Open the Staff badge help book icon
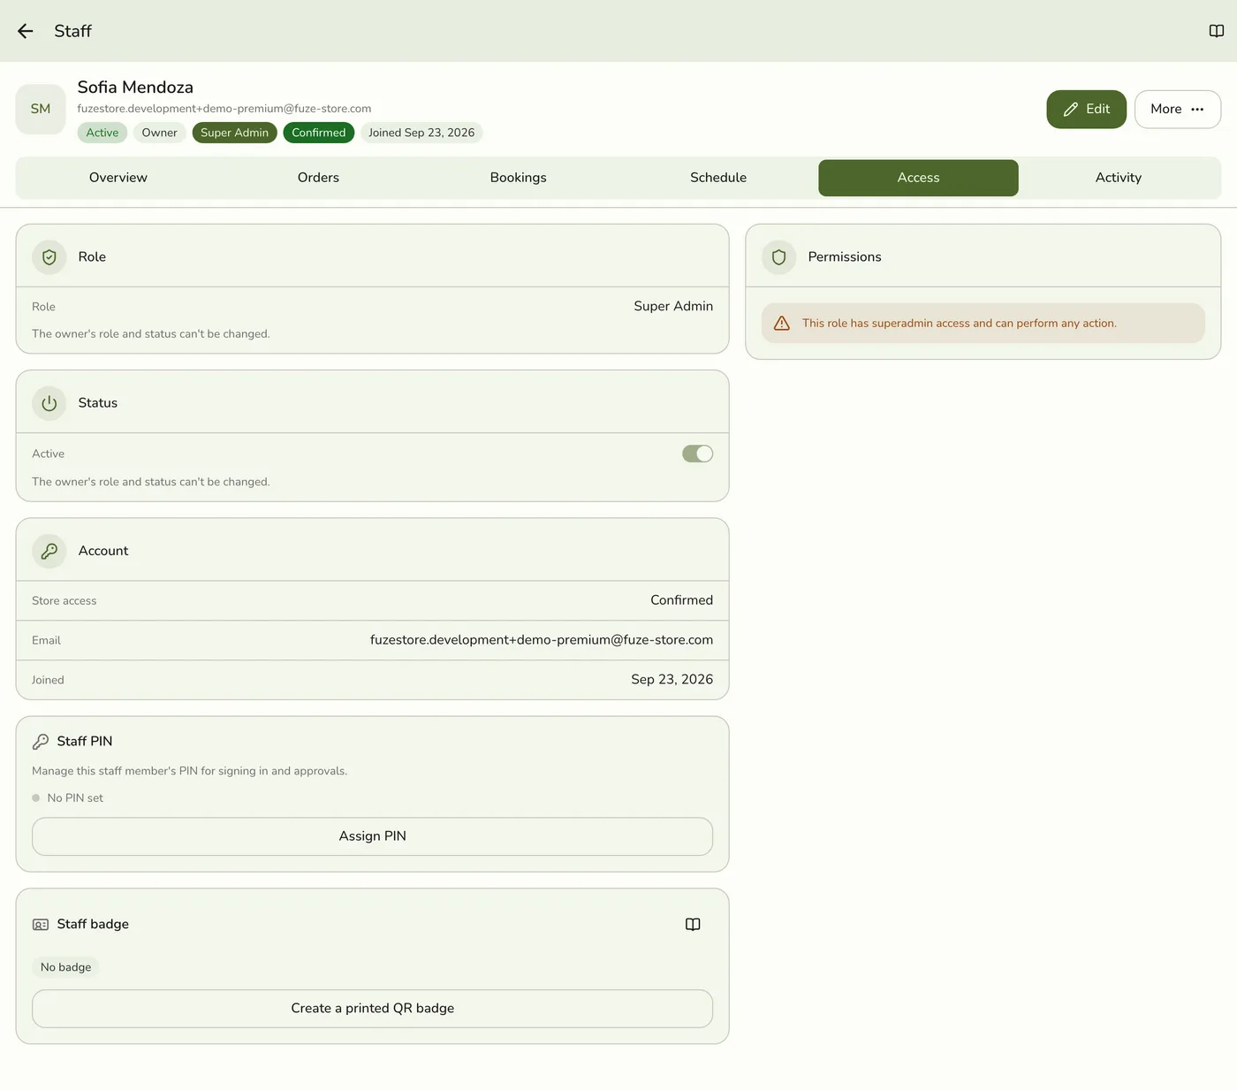1237x1091 pixels. pos(693,924)
